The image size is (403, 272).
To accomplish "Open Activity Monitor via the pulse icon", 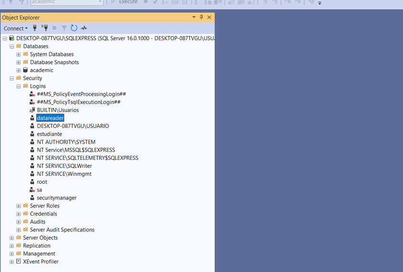I will click(x=84, y=28).
